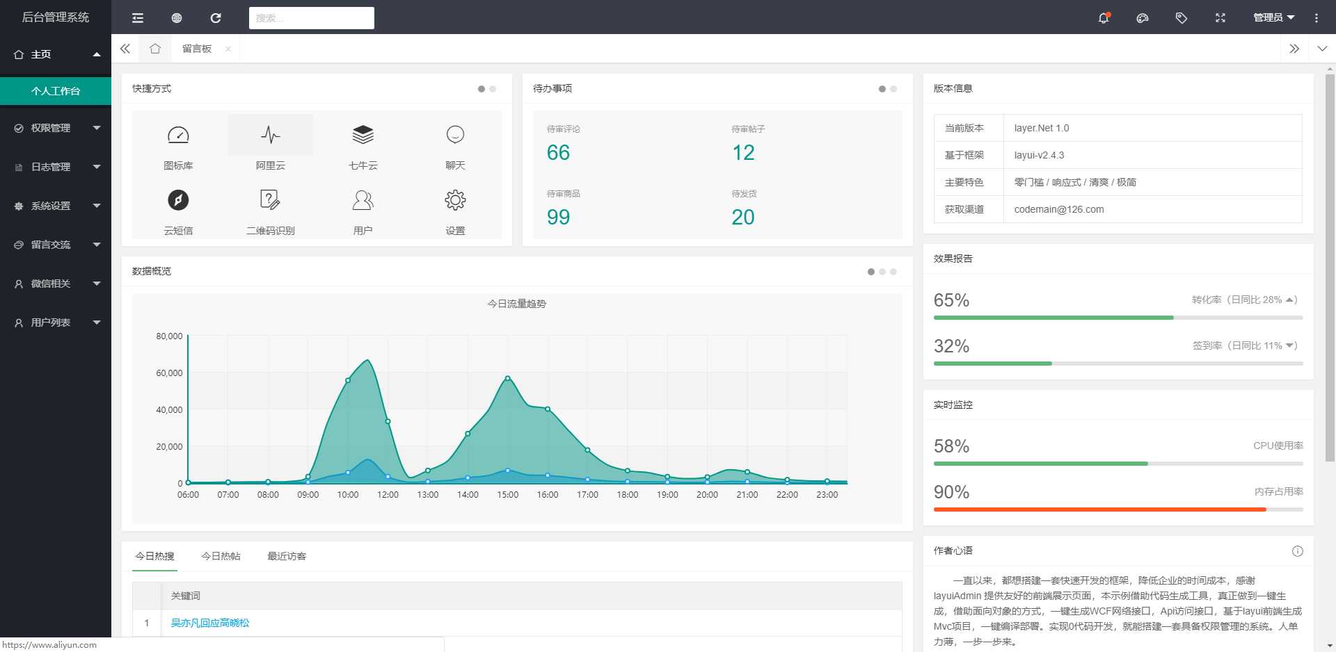Expand the 微信相关 menu
The image size is (1336, 652).
pyautogui.click(x=56, y=284)
